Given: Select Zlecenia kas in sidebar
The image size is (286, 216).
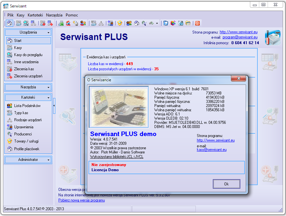Looking at the screenshot, I should coord(28,69).
